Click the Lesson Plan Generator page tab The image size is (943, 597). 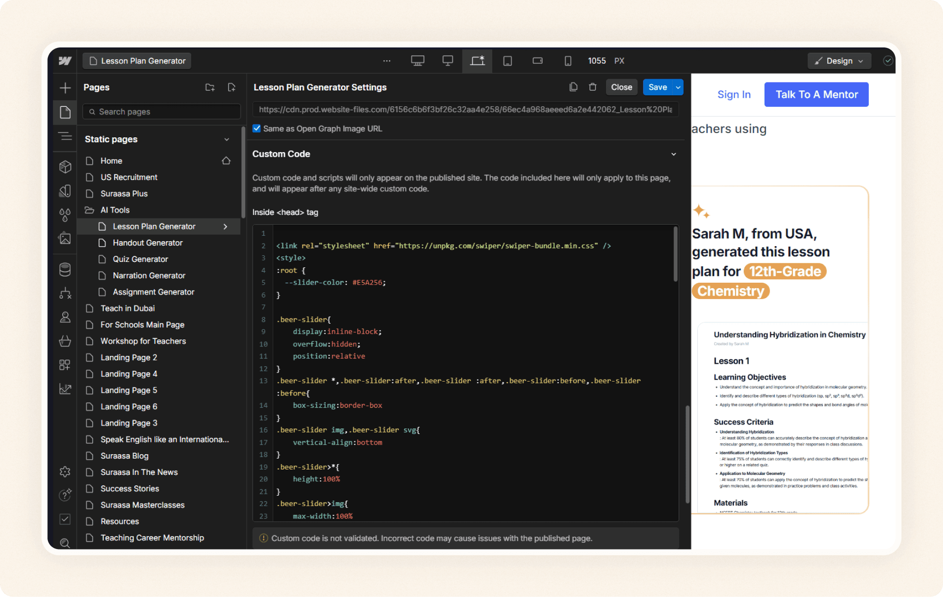(137, 61)
